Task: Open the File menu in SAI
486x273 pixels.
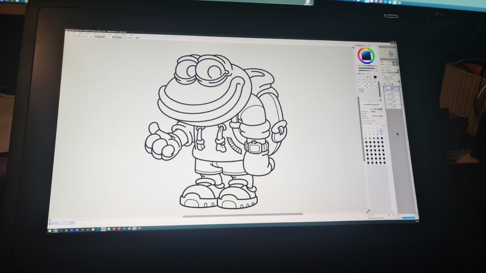Action: pyautogui.click(x=68, y=33)
